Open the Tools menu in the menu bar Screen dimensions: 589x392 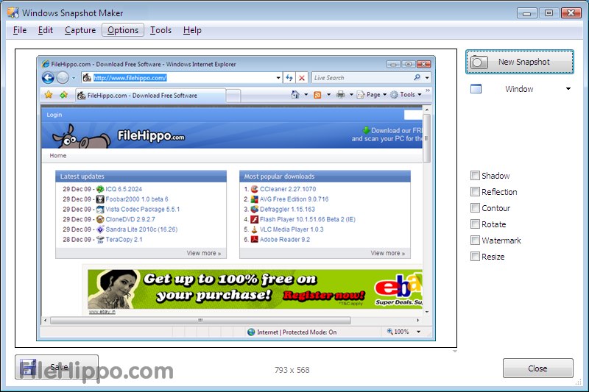tap(161, 30)
